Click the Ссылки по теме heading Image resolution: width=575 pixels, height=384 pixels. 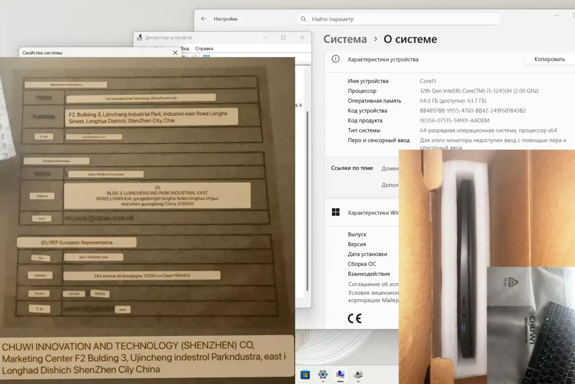click(352, 168)
